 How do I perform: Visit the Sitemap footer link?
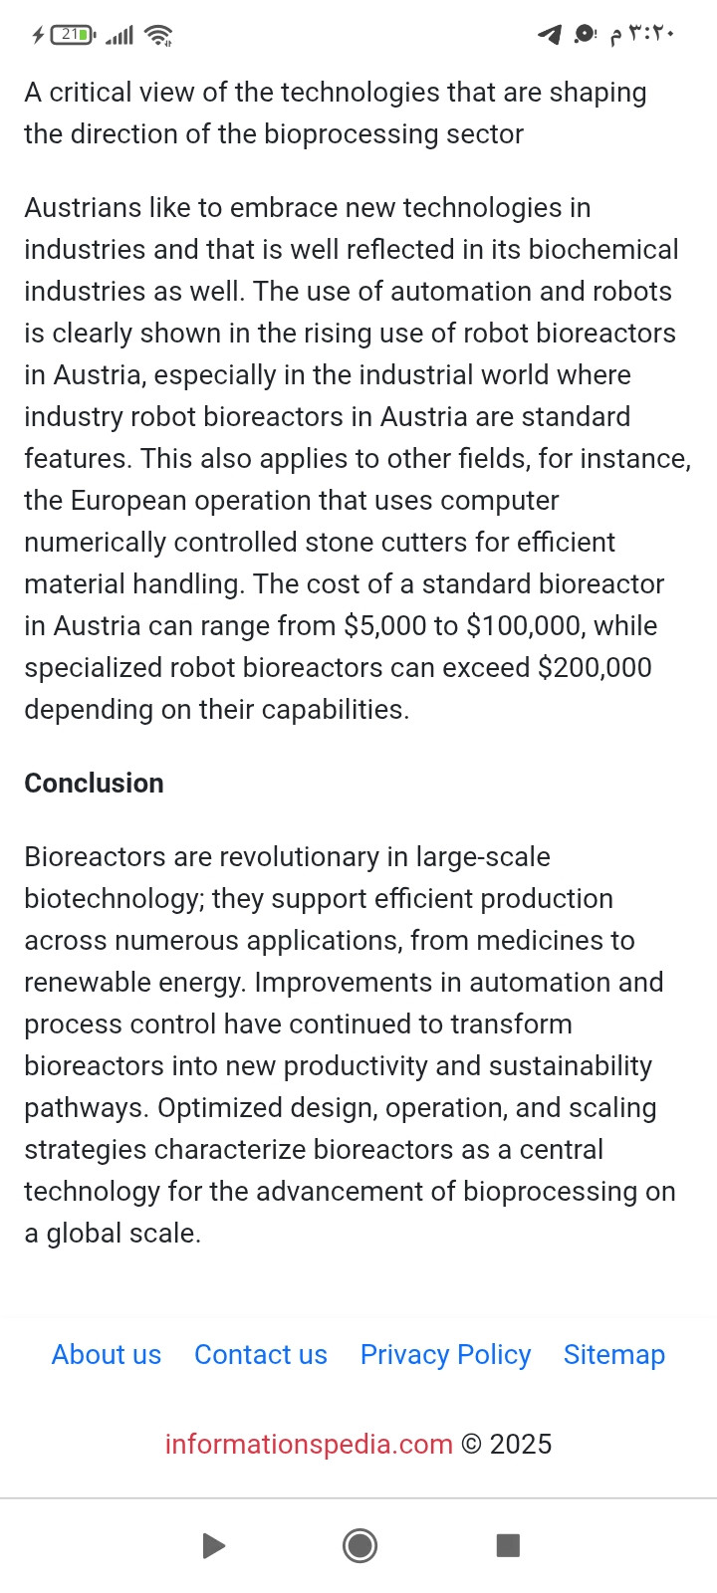(614, 1354)
